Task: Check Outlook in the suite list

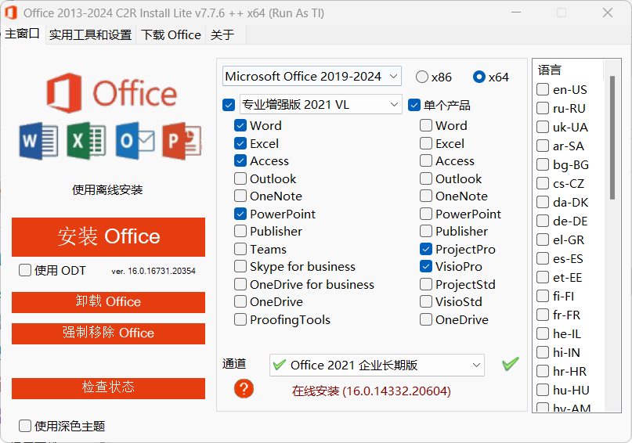Action: point(240,178)
